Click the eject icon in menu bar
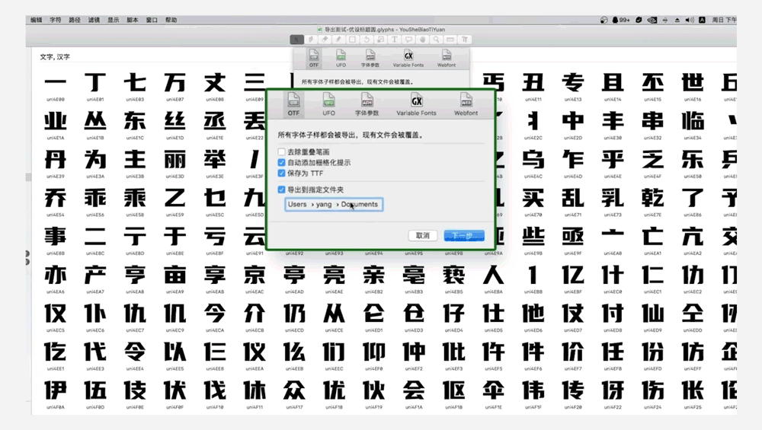 coord(677,20)
